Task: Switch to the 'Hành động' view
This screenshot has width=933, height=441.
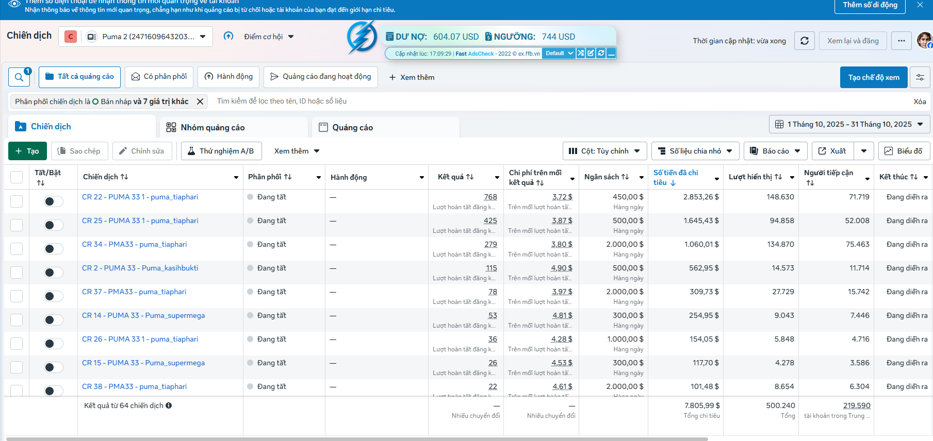Action: [228, 77]
